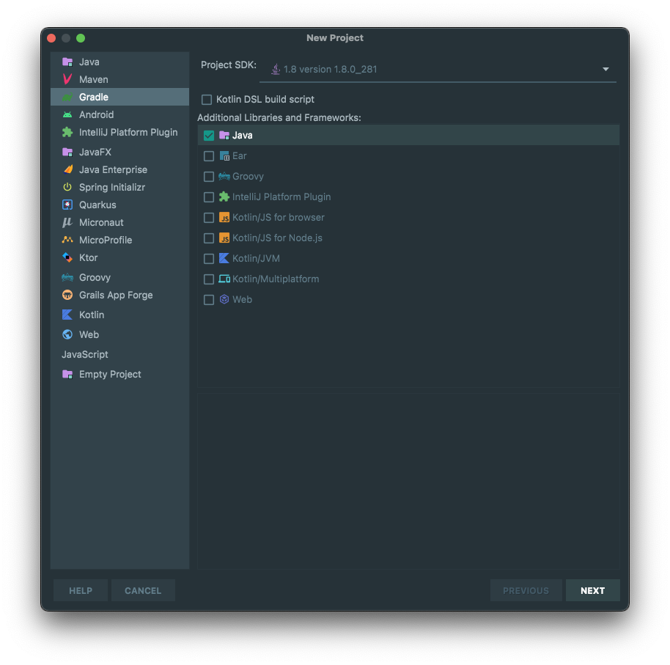This screenshot has width=670, height=665.
Task: Select the Micronaut icon in the sidebar
Action: tap(66, 222)
